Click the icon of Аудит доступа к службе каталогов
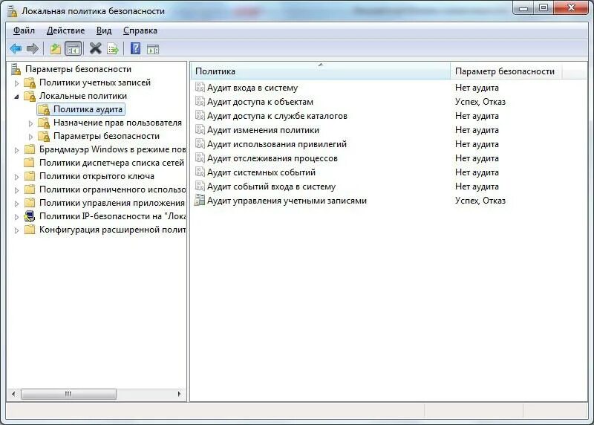This screenshot has width=594, height=425. 200,115
